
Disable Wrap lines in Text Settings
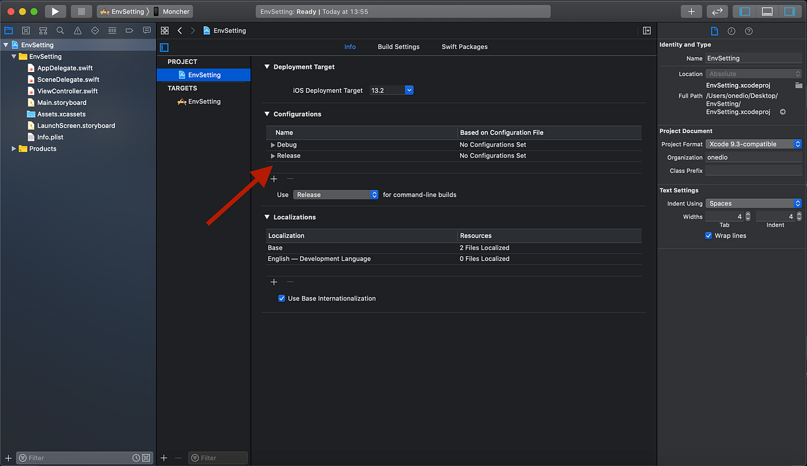708,235
